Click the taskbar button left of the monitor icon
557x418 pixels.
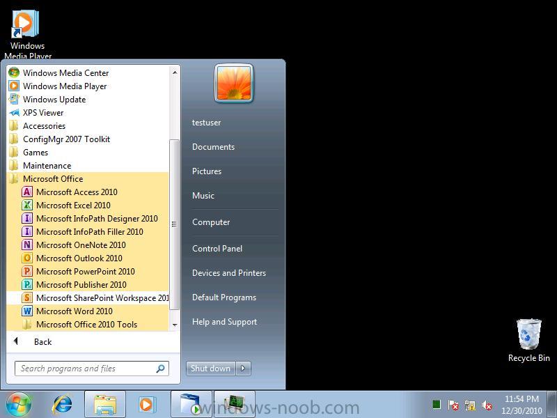pos(191,405)
